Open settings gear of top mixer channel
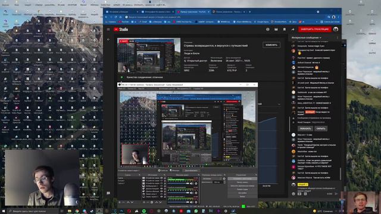This screenshot has width=381, height=214. coord(196,184)
